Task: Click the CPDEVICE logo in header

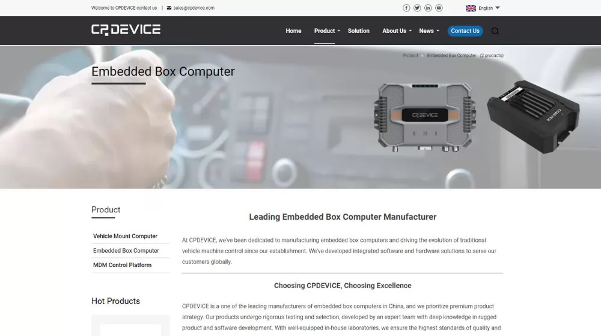Action: (126, 30)
